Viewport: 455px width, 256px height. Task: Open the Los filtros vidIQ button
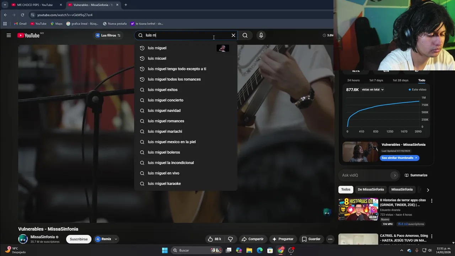tap(108, 35)
